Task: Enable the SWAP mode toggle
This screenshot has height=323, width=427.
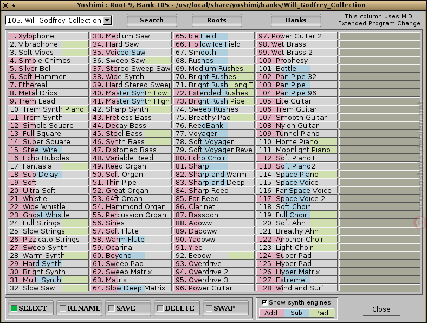Action: [x=225, y=308]
